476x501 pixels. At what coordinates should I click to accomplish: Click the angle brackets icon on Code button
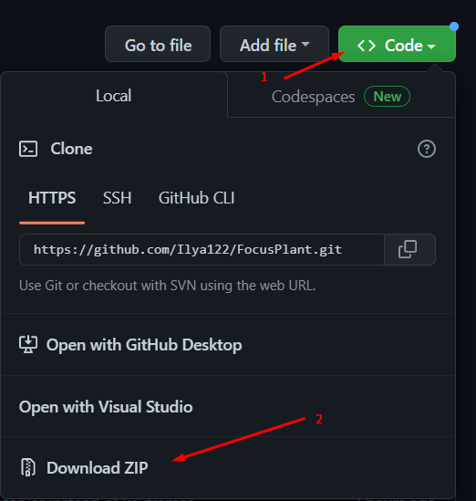click(x=367, y=46)
